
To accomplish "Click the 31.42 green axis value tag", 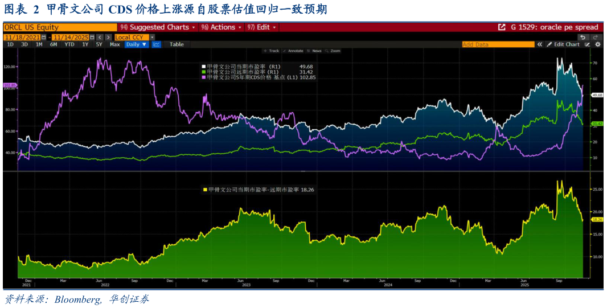I will click(x=597, y=124).
